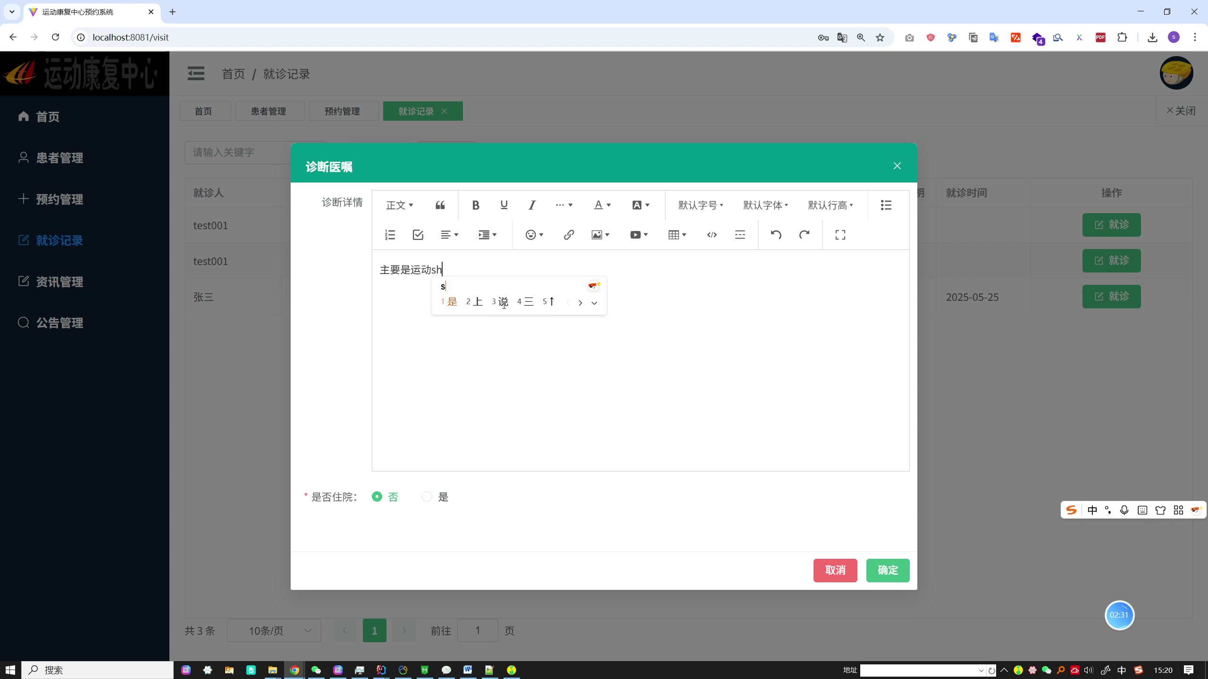Open the Sogou toolbox grid icon
This screenshot has width=1208, height=679.
pos(1178,510)
